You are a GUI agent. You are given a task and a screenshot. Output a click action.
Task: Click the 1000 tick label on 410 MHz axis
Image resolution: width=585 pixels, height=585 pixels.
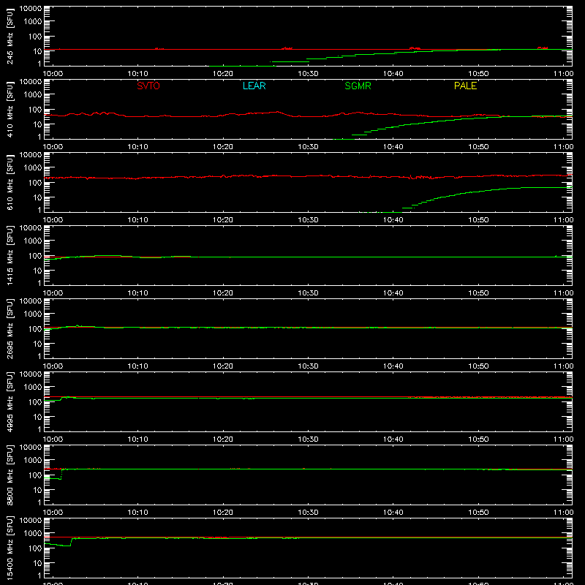33,94
